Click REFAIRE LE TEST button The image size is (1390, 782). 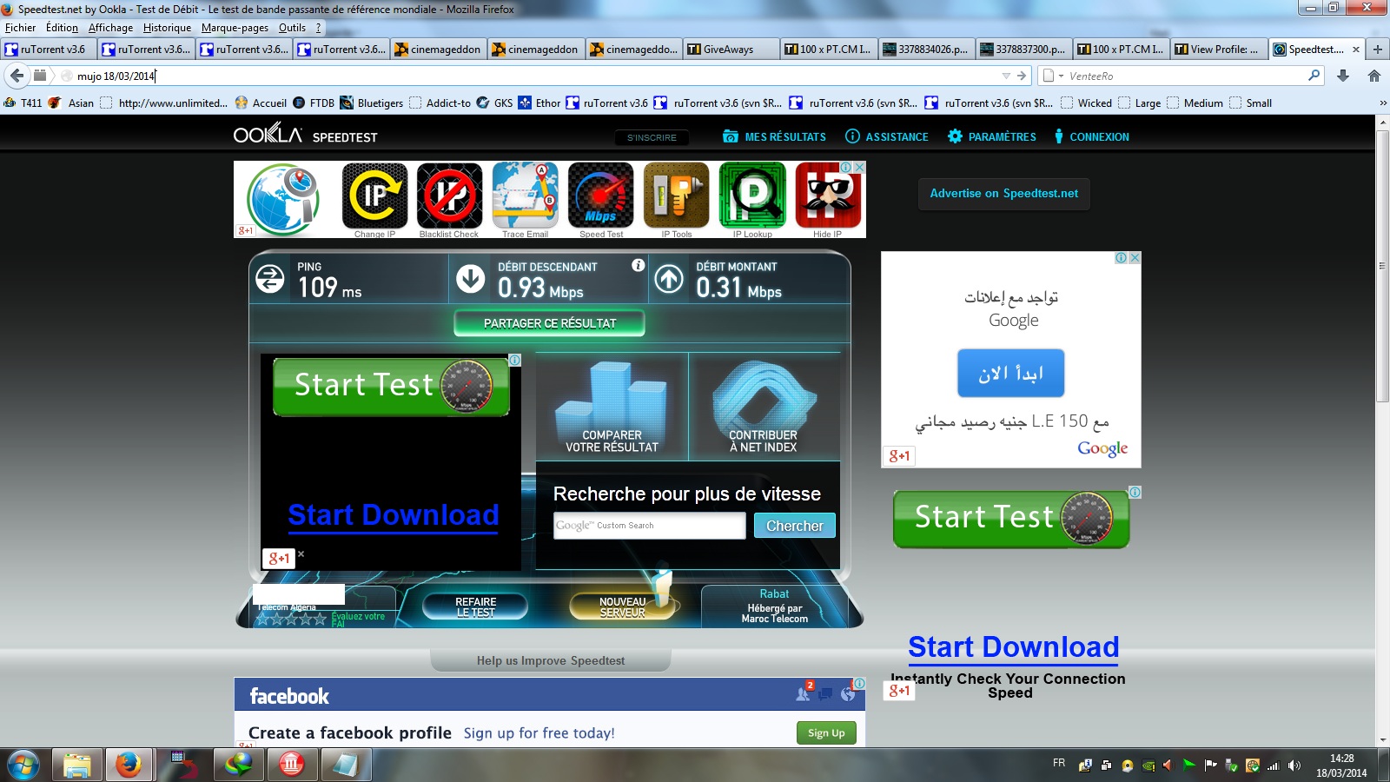[475, 606]
